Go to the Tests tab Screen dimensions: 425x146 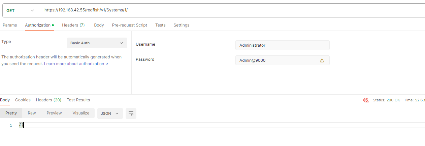click(160, 25)
